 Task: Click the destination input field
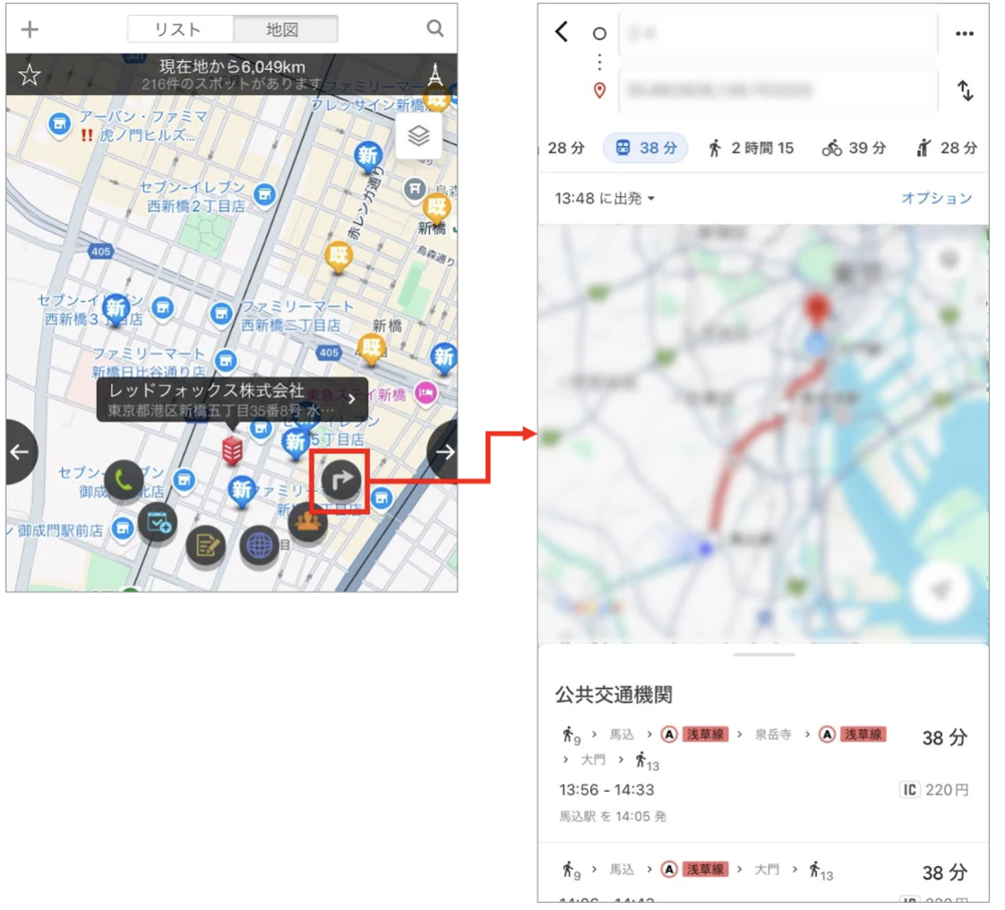coord(777,90)
